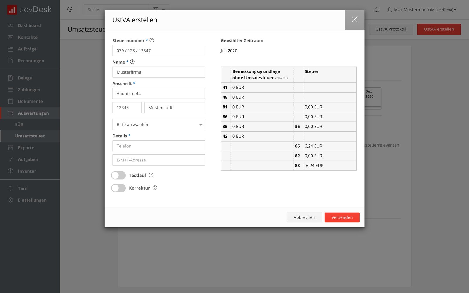This screenshot has height=293, width=469.
Task: Show help icon next to Korrektur
Action: [155, 188]
